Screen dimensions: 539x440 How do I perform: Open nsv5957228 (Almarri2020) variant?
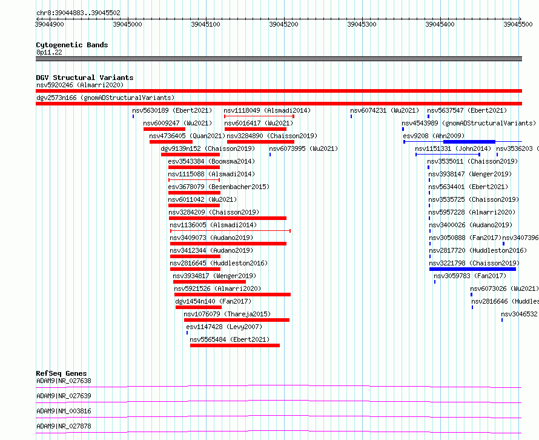click(472, 212)
